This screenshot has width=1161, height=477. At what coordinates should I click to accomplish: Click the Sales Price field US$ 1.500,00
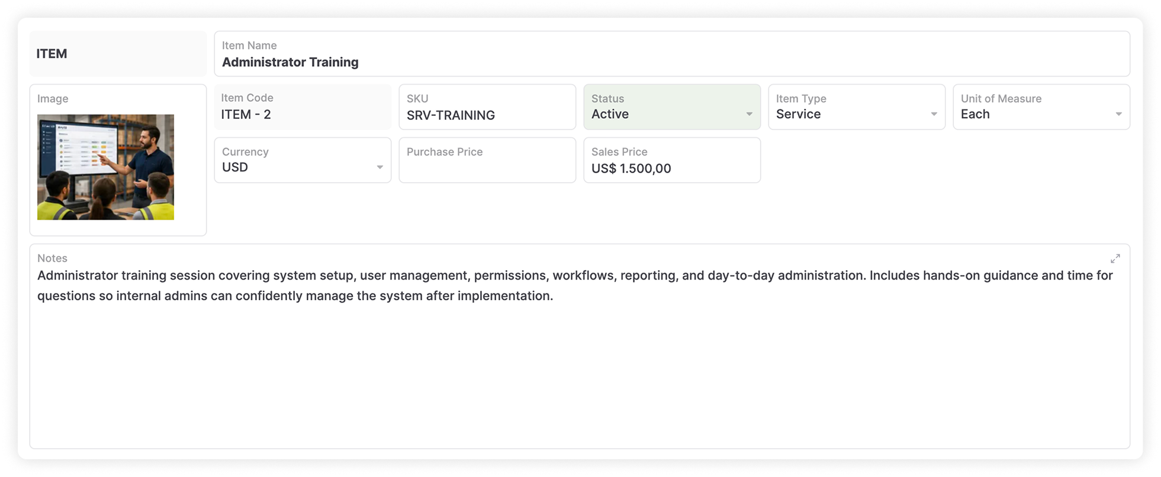pos(672,160)
